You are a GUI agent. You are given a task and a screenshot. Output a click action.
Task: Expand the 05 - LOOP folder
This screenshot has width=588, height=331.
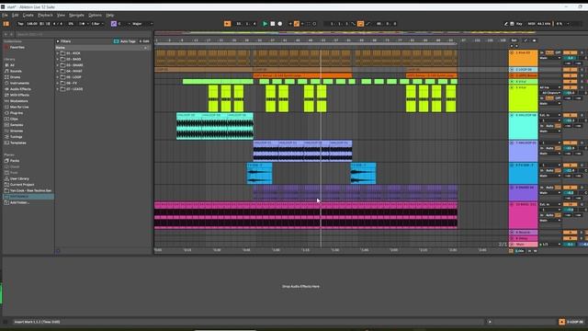(x=58, y=77)
